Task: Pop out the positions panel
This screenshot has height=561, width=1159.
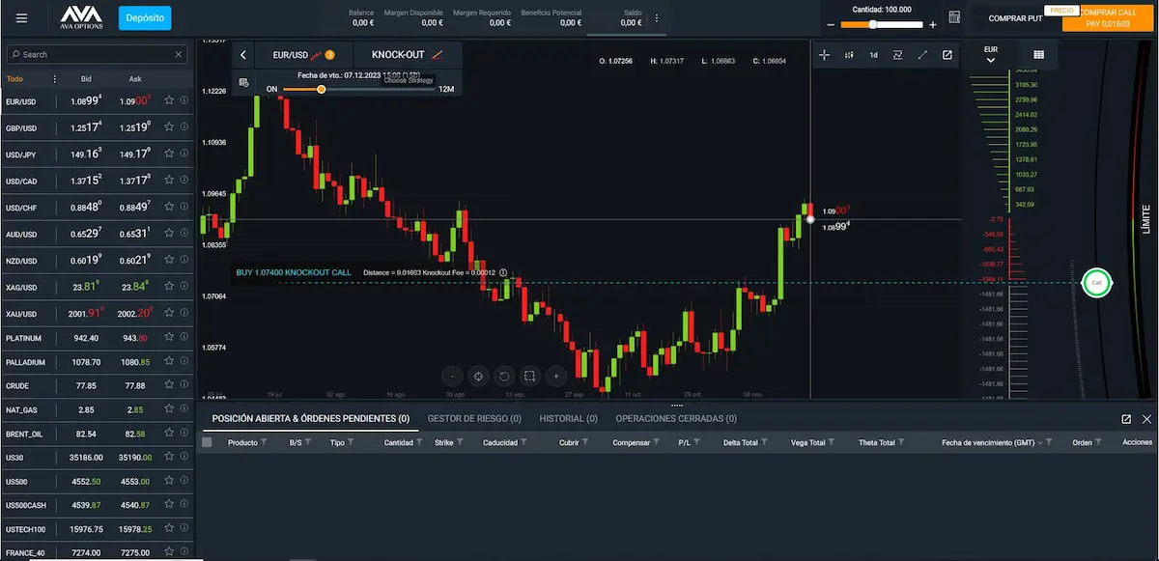Action: click(x=1126, y=419)
